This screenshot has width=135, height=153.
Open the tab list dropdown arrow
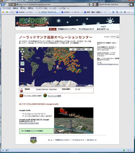tap(14, 12)
